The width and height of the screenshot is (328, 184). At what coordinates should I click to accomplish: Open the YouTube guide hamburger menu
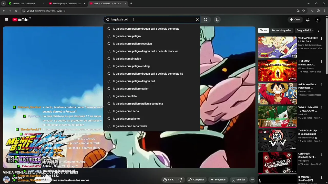click(6, 20)
